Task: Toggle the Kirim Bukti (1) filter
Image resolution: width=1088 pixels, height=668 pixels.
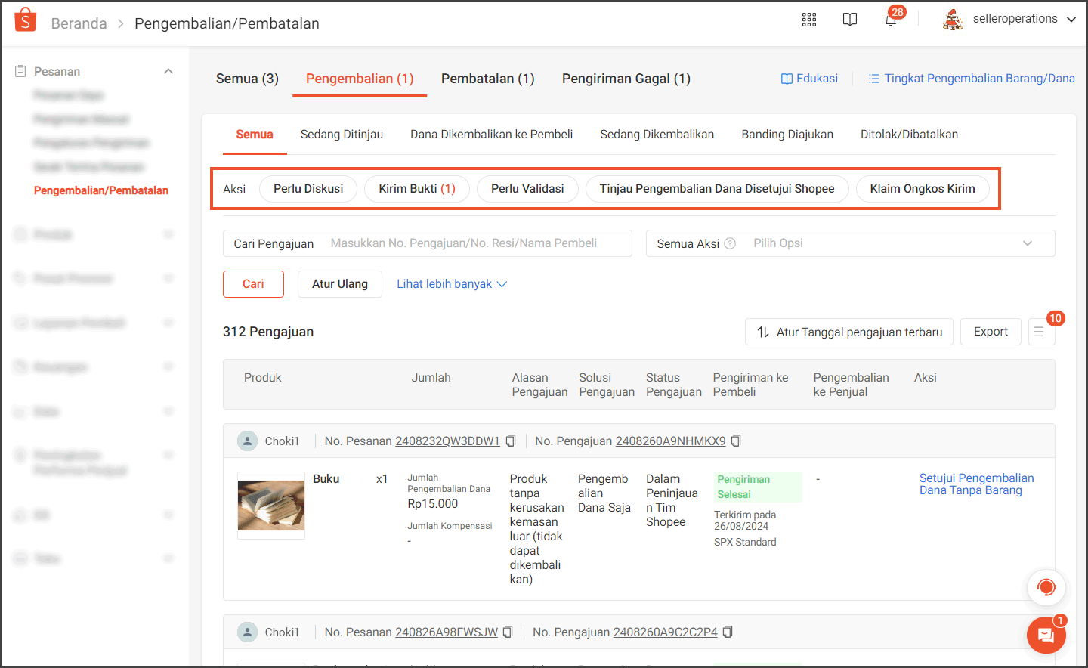Action: coord(416,188)
